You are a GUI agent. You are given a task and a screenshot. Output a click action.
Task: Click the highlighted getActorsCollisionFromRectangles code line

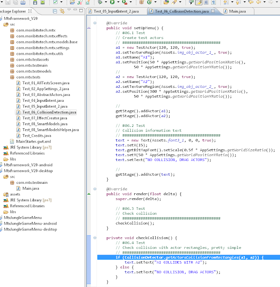pos(189,257)
